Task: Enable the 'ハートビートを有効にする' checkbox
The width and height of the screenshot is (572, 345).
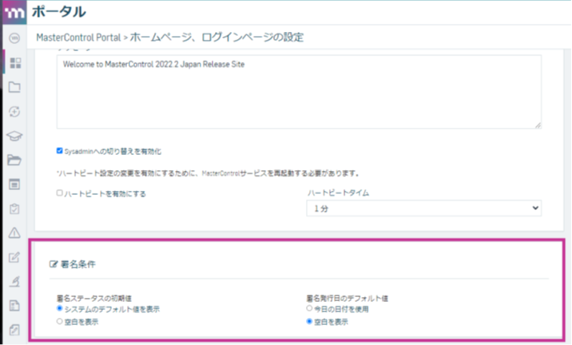Action: [59, 193]
